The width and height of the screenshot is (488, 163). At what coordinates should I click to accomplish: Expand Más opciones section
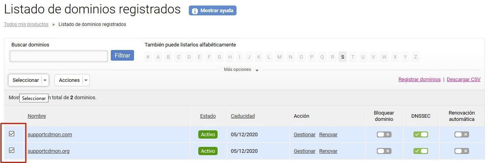tap(241, 70)
